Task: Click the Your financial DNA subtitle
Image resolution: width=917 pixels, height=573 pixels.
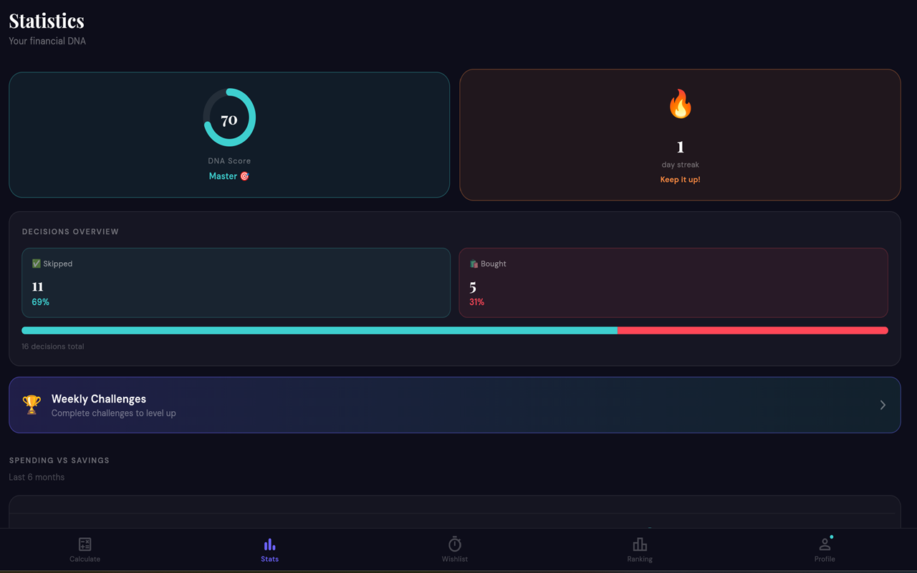Action: coord(47,41)
